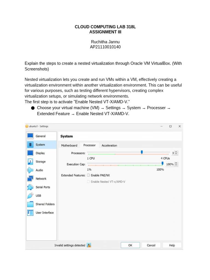Increase processor count with up arrow
This screenshot has width=210, height=280.
[x=176, y=152]
